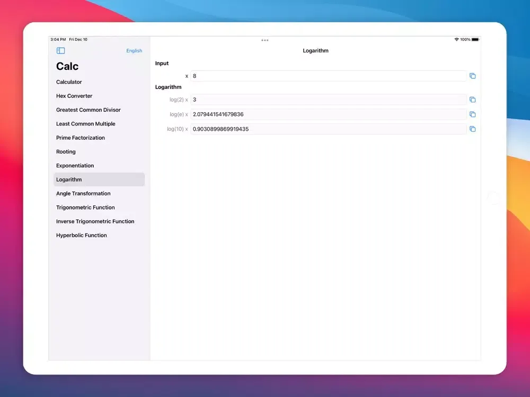
Task: Go to Greatest Common Divisor
Action: 99,110
